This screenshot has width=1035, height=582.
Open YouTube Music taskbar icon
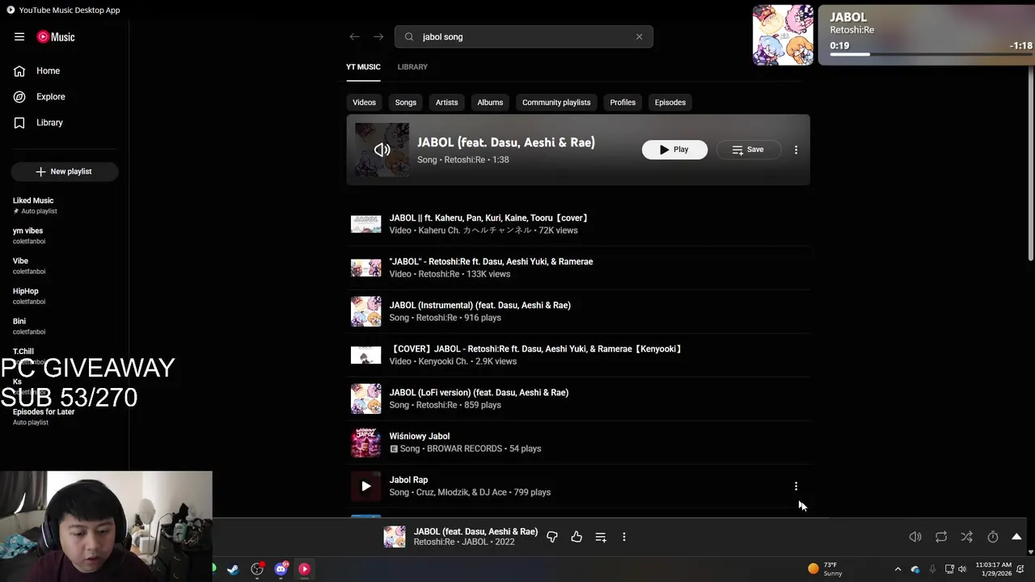pos(305,569)
